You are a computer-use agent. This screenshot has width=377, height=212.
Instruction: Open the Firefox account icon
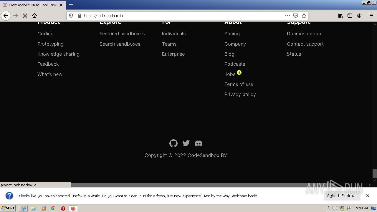coord(359,16)
